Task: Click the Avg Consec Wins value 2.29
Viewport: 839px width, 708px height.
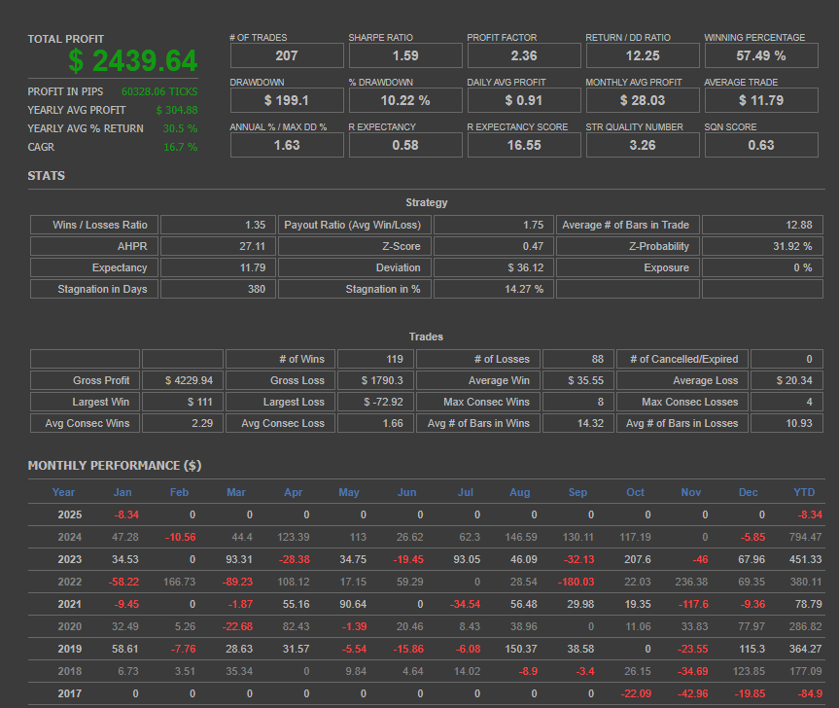Action: pyautogui.click(x=202, y=423)
